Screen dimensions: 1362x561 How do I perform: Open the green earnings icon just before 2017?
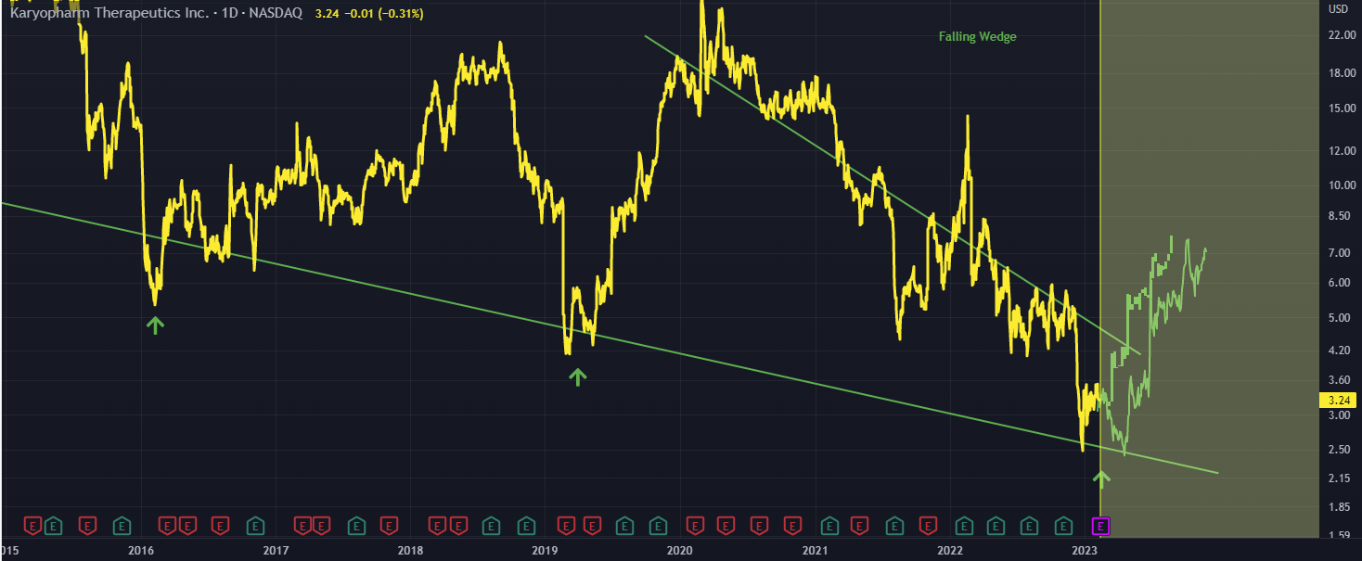click(255, 527)
